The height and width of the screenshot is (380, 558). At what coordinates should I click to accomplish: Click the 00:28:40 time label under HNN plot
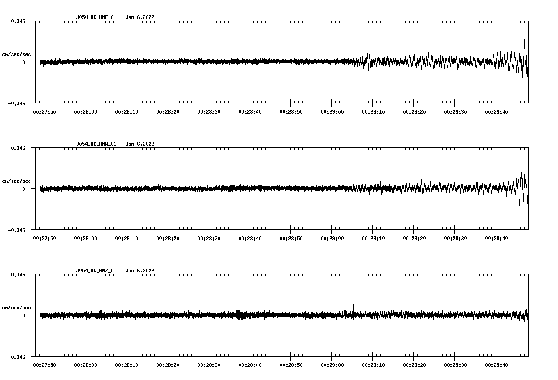click(x=250, y=239)
